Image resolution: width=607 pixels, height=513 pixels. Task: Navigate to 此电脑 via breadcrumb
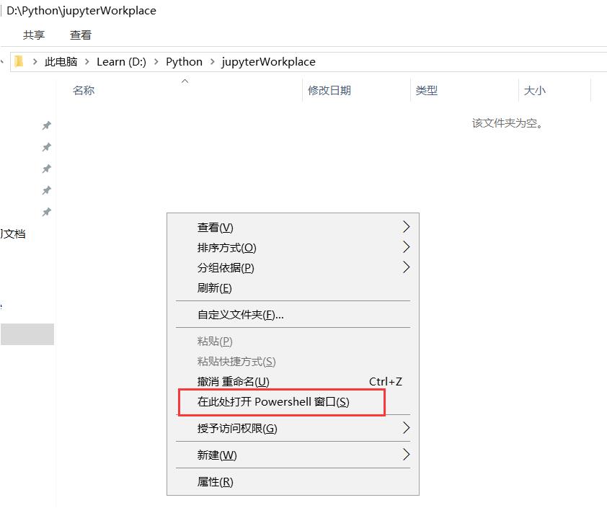[x=61, y=61]
